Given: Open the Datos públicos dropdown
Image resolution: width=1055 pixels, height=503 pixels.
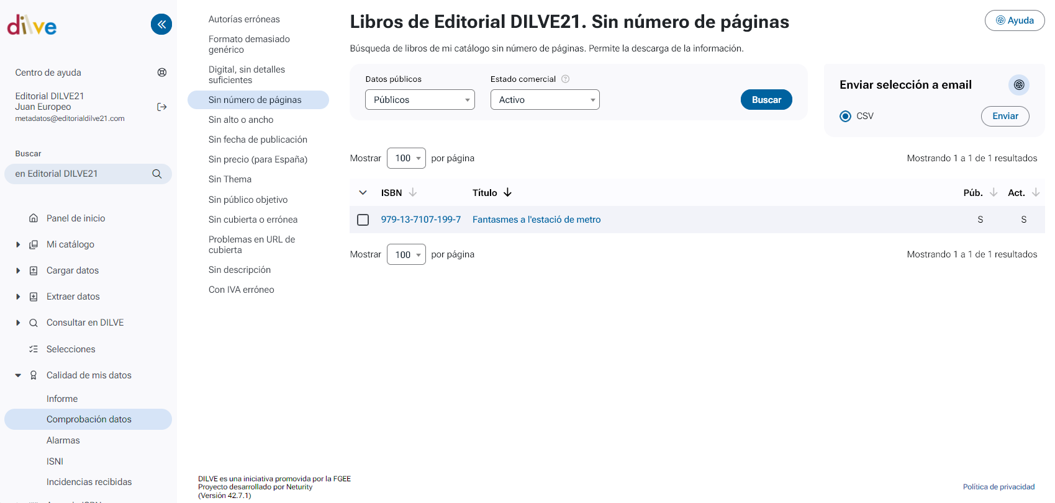Looking at the screenshot, I should 420,100.
